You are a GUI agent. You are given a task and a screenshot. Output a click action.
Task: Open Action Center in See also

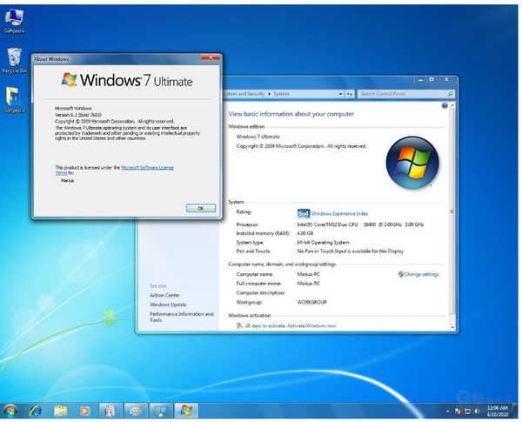pos(164,296)
